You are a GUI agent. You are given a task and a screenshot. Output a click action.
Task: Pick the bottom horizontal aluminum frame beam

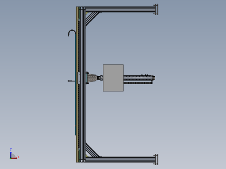click(x=120, y=159)
